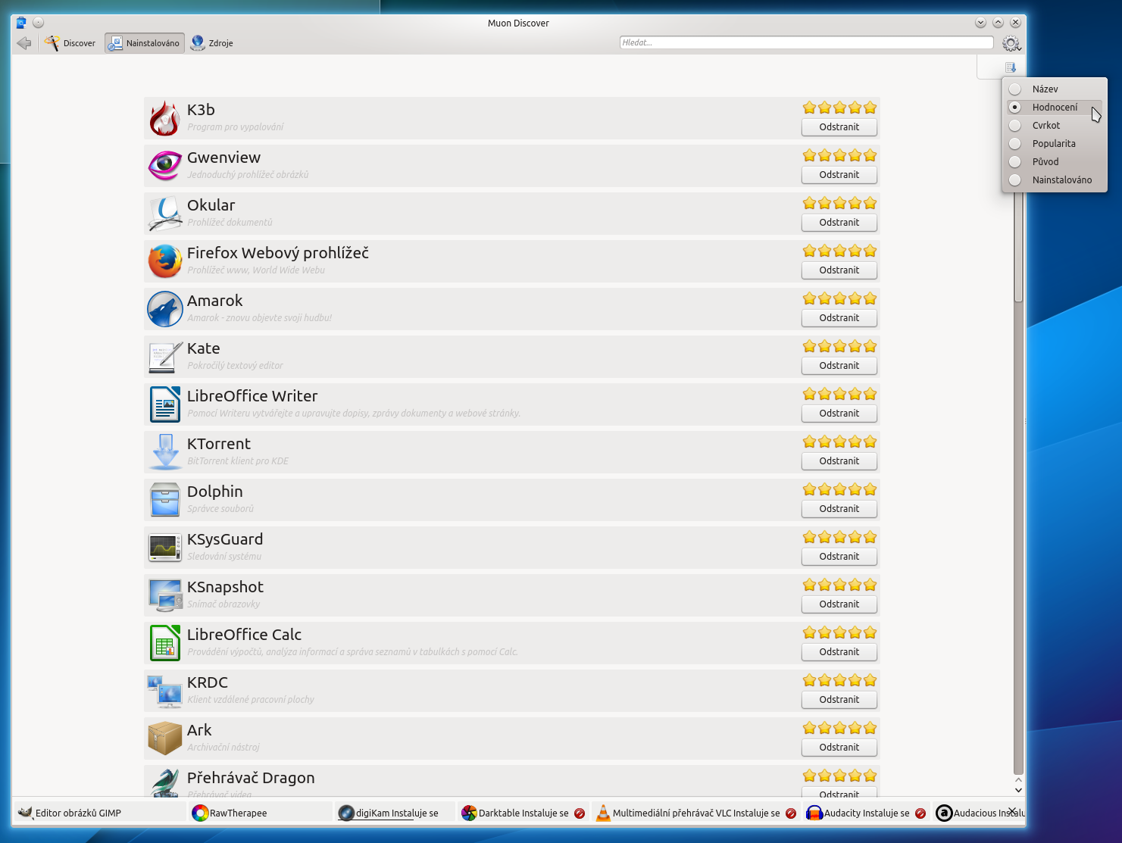1122x843 pixels.
Task: Click the KSnapshot icon
Action: click(x=164, y=595)
